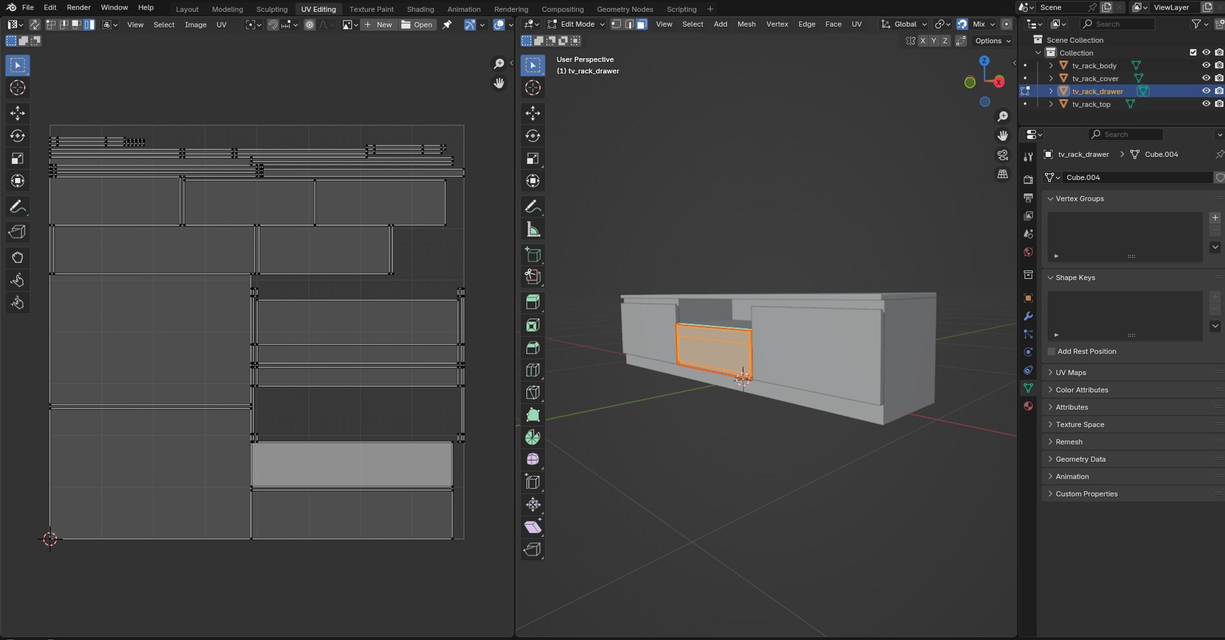Hide tv_rack_body in viewport
1225x640 pixels.
coord(1206,66)
